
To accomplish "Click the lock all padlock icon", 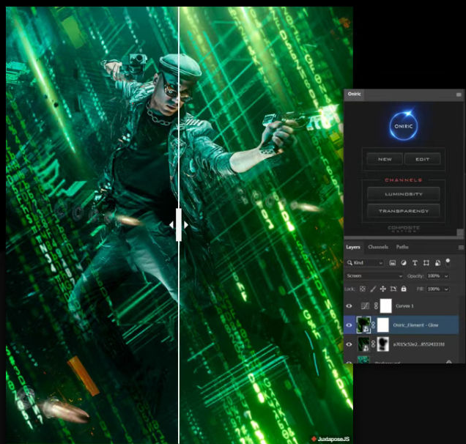I will tap(403, 289).
